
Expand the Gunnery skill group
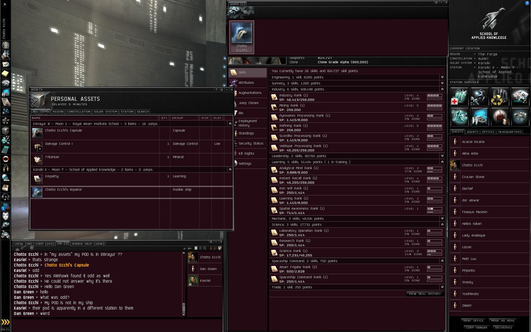point(442,83)
